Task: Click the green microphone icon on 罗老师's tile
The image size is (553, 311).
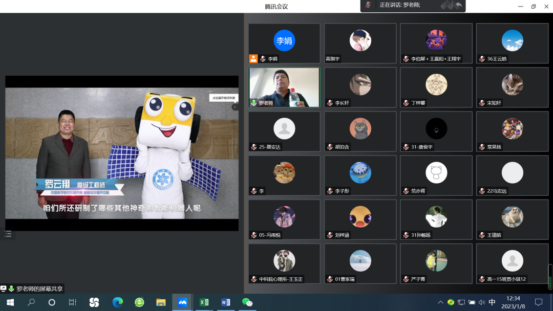Action: pyautogui.click(x=253, y=103)
